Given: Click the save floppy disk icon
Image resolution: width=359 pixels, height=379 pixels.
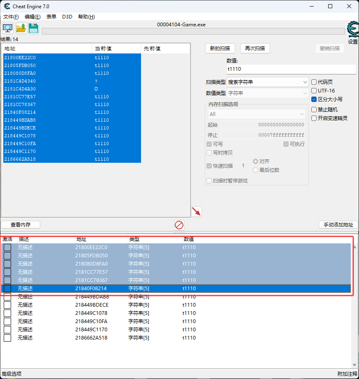Looking at the screenshot, I should 34,28.
